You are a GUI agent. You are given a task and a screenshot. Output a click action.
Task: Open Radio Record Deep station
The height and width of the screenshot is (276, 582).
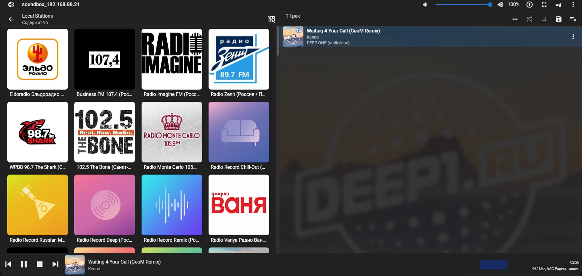pyautogui.click(x=105, y=205)
